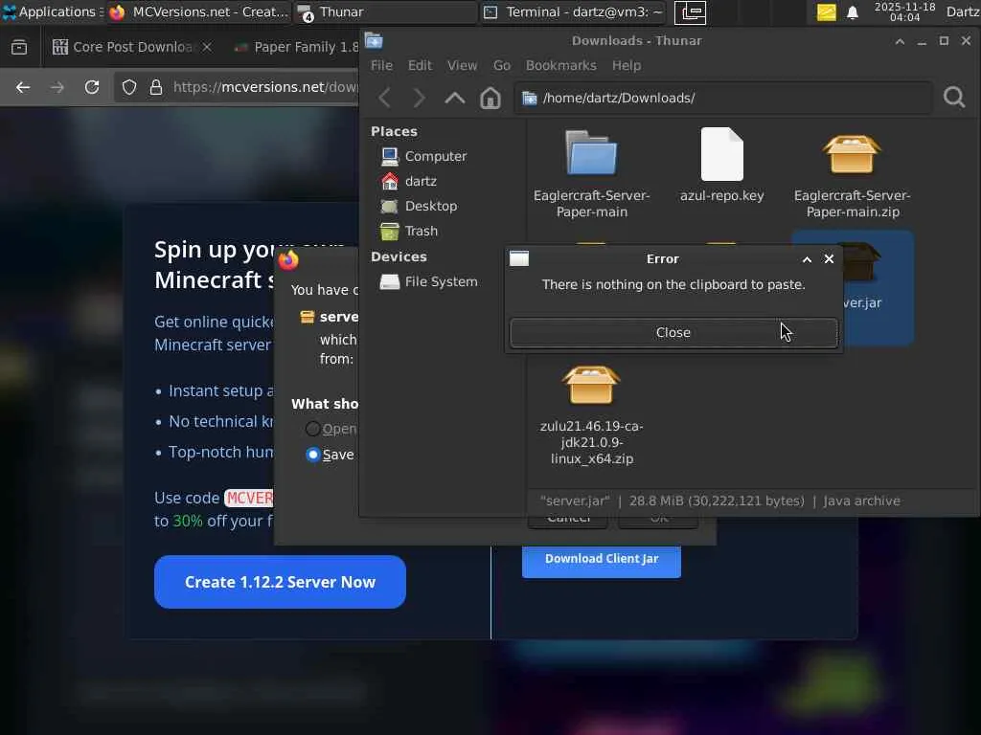Switch to Terminal taskbar window button

[575, 11]
